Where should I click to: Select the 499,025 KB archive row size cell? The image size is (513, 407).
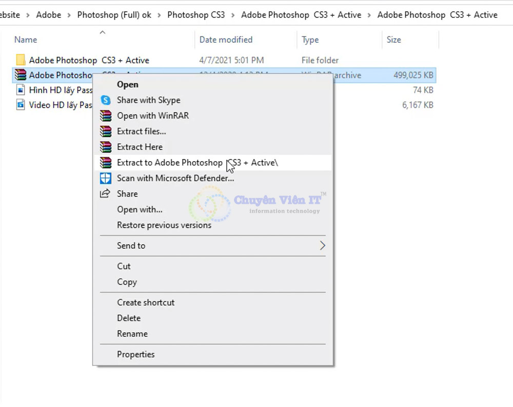[x=413, y=75]
